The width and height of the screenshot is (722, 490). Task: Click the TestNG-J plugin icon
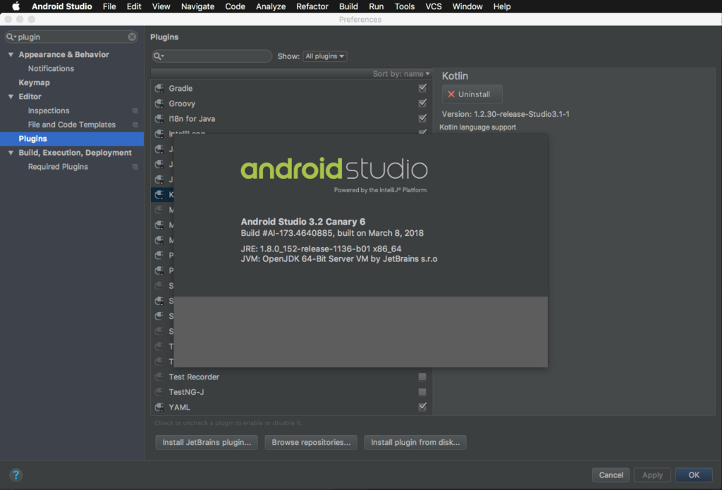point(159,392)
